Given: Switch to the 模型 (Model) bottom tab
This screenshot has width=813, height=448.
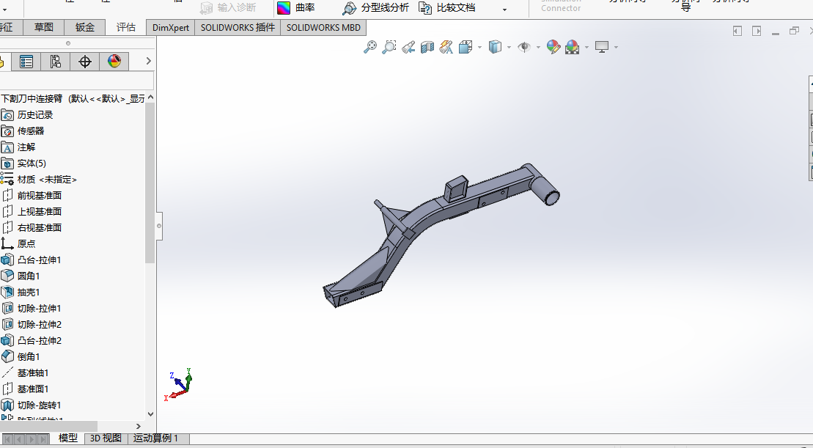Looking at the screenshot, I should 68,438.
